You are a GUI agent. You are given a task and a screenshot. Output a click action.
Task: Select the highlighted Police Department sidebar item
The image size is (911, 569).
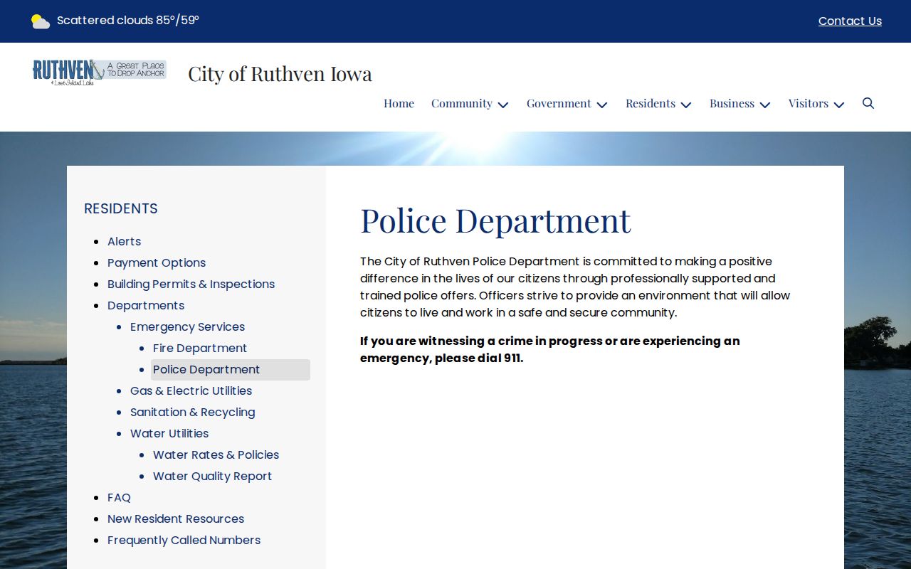click(231, 370)
